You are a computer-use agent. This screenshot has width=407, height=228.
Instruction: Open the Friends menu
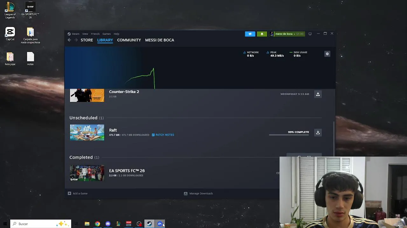95,34
